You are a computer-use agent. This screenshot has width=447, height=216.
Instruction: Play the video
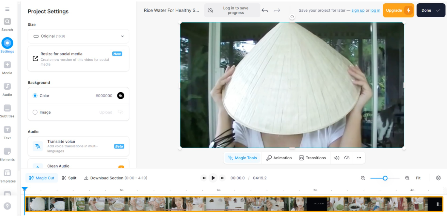click(x=213, y=178)
